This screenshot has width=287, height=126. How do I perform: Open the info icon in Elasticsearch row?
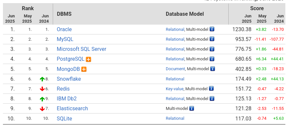192,108
